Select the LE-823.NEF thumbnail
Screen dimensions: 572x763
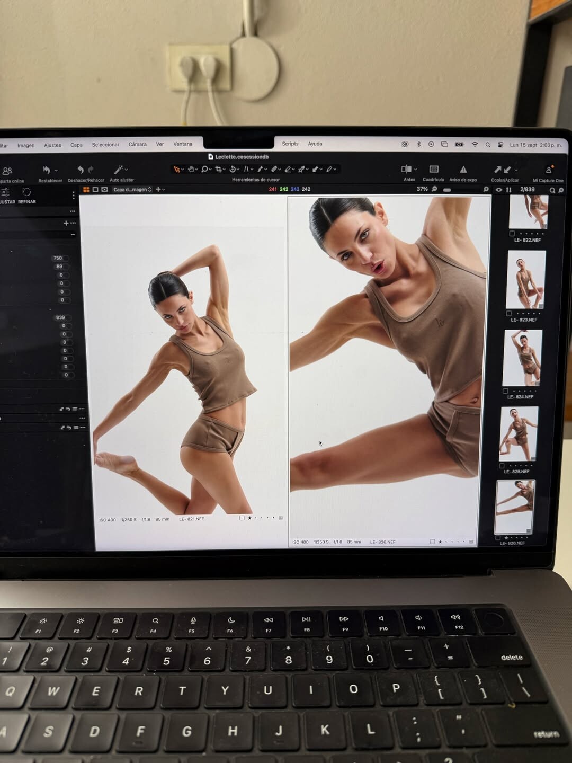tap(525, 280)
